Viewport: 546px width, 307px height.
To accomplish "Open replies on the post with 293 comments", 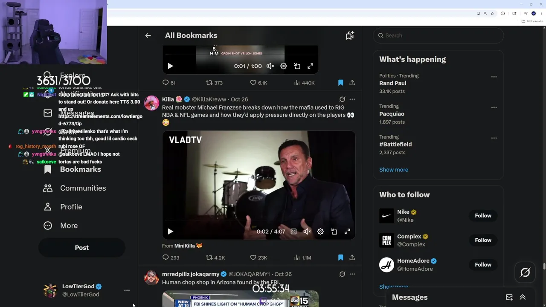I will [171, 258].
